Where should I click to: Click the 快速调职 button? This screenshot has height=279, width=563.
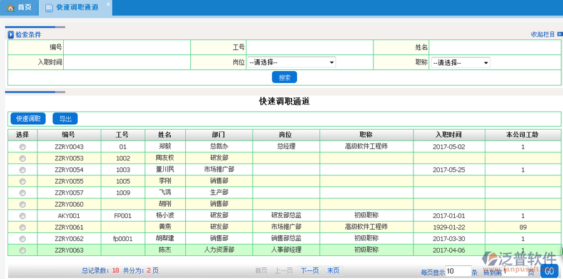28,119
